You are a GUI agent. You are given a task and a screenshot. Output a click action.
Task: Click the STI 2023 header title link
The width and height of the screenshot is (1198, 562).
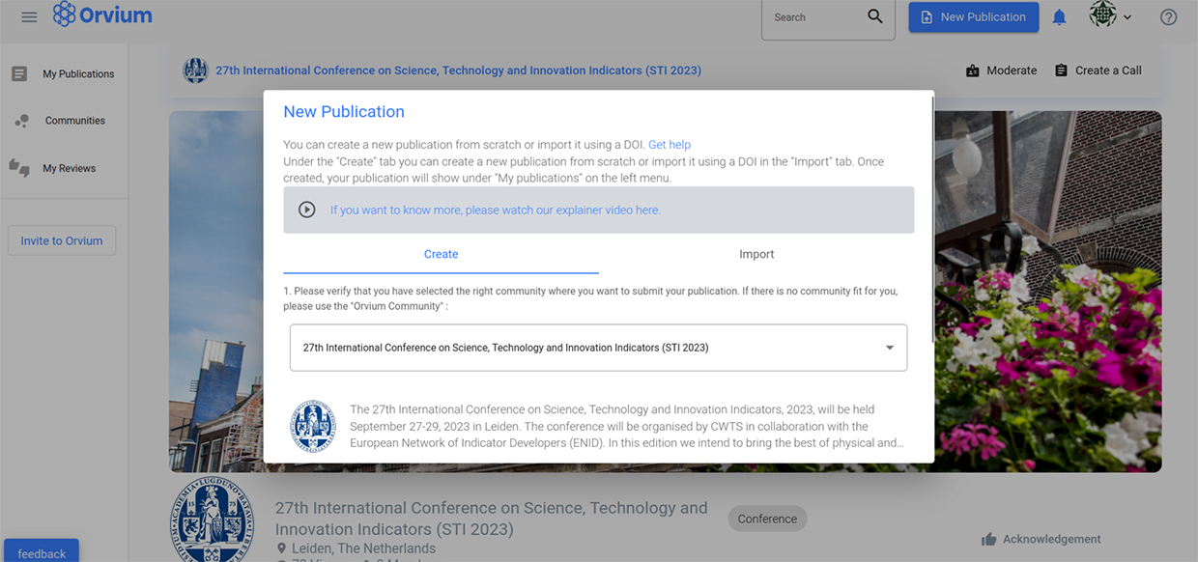[x=458, y=70]
